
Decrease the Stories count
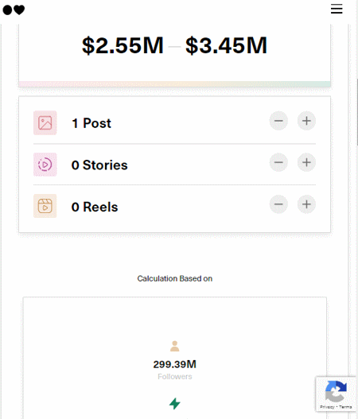(278, 162)
